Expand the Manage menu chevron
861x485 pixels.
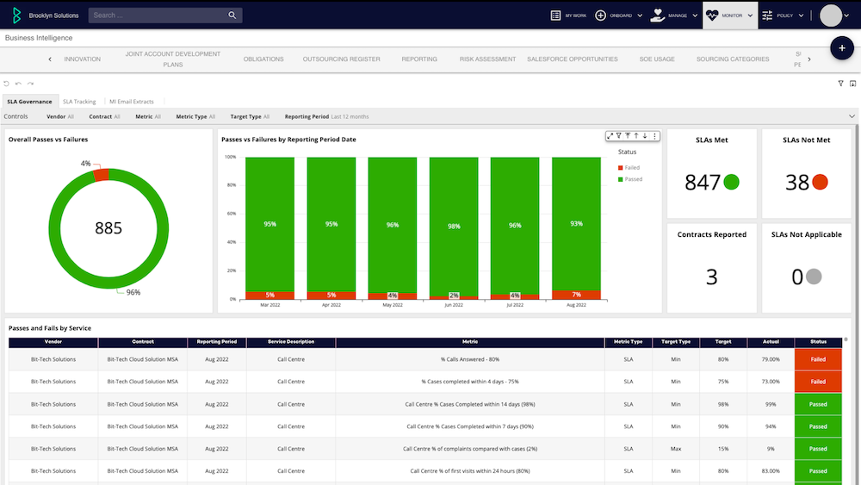tap(695, 16)
